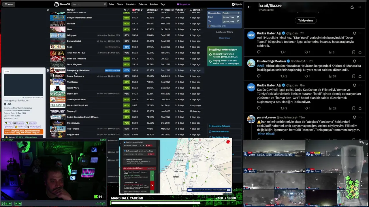Click the red Test button for Alert sound
Image resolution: width=369 pixels, height=207 pixels.
point(149,145)
